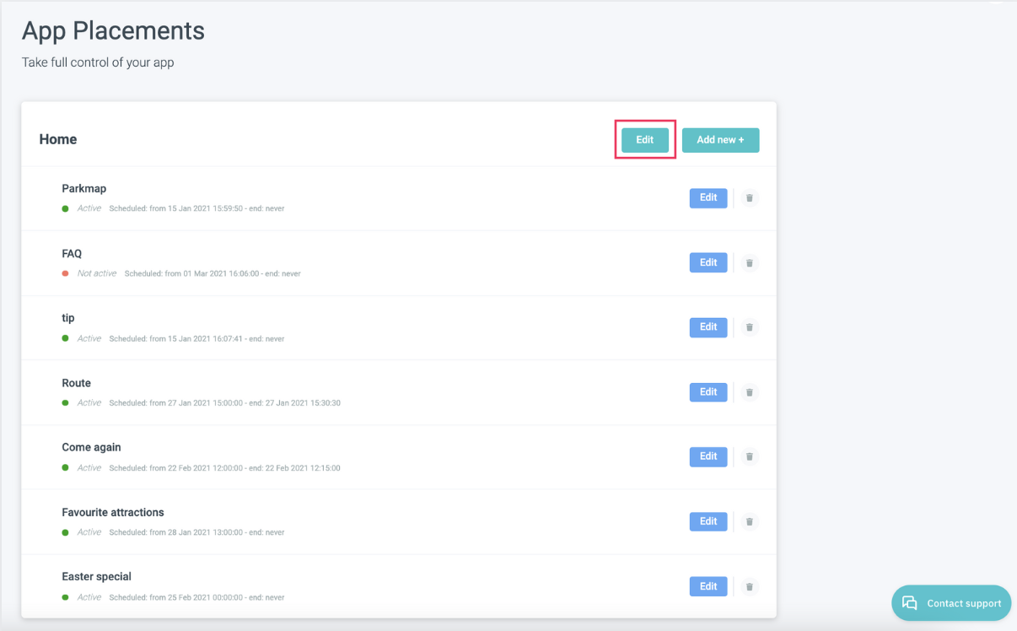Edit the Route placement
The width and height of the screenshot is (1017, 631).
tap(708, 391)
